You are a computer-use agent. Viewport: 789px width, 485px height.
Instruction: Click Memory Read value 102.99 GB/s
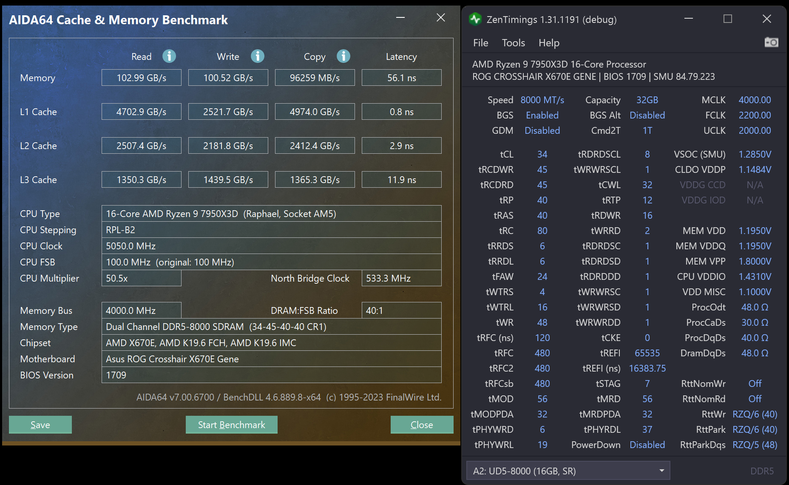click(x=142, y=78)
